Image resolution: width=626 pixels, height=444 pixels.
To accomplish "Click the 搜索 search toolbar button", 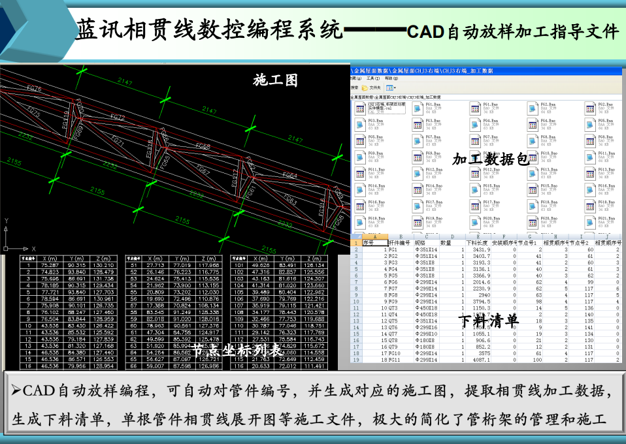I will pos(355,87).
